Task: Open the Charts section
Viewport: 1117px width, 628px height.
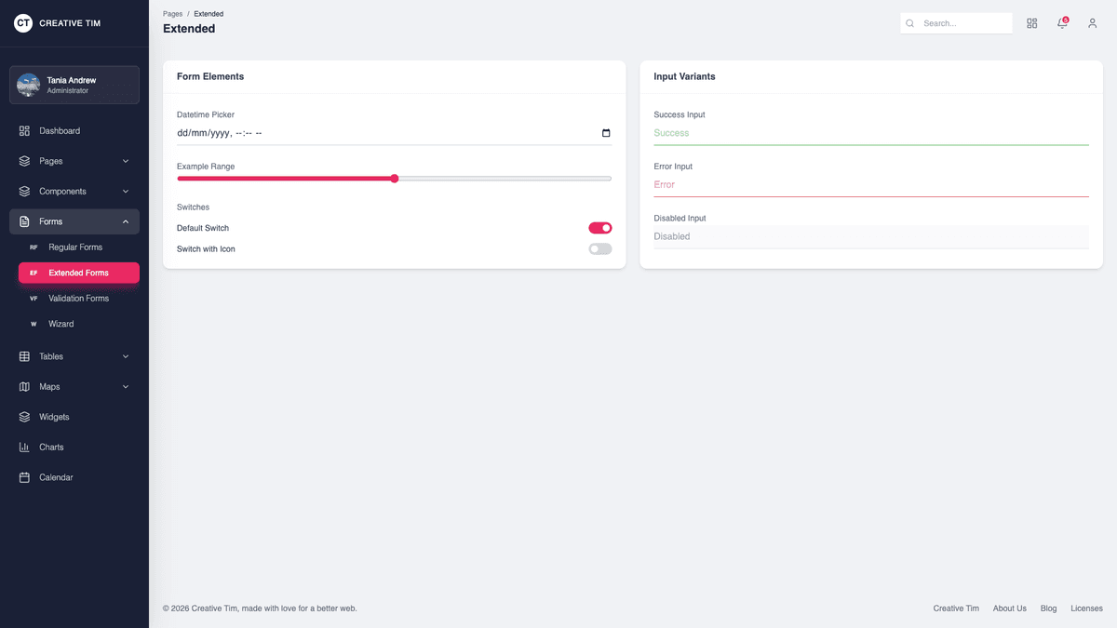Action: click(53, 447)
